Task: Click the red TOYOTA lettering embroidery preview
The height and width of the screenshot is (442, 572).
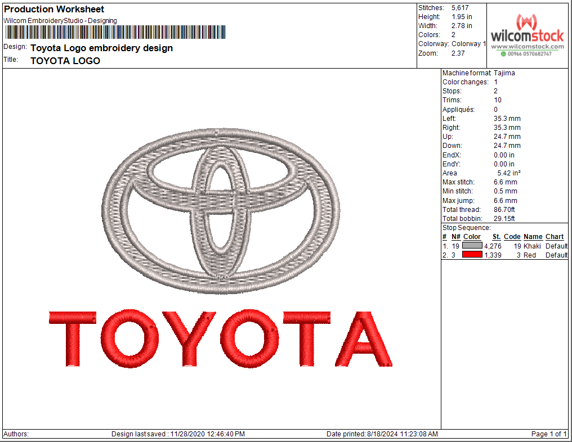Action: point(221,339)
